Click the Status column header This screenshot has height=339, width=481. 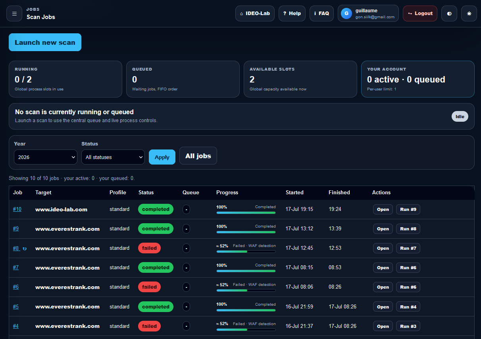pos(146,192)
